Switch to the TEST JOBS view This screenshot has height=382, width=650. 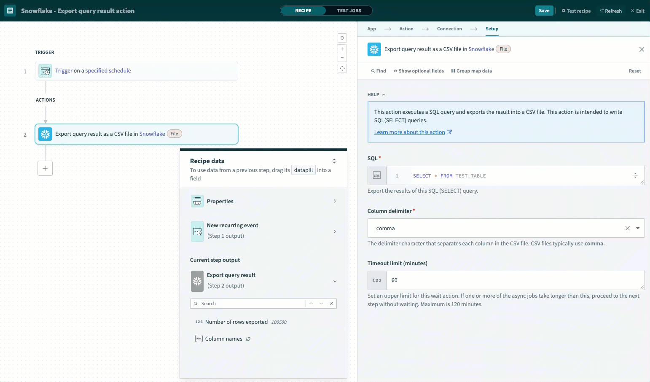tap(349, 11)
